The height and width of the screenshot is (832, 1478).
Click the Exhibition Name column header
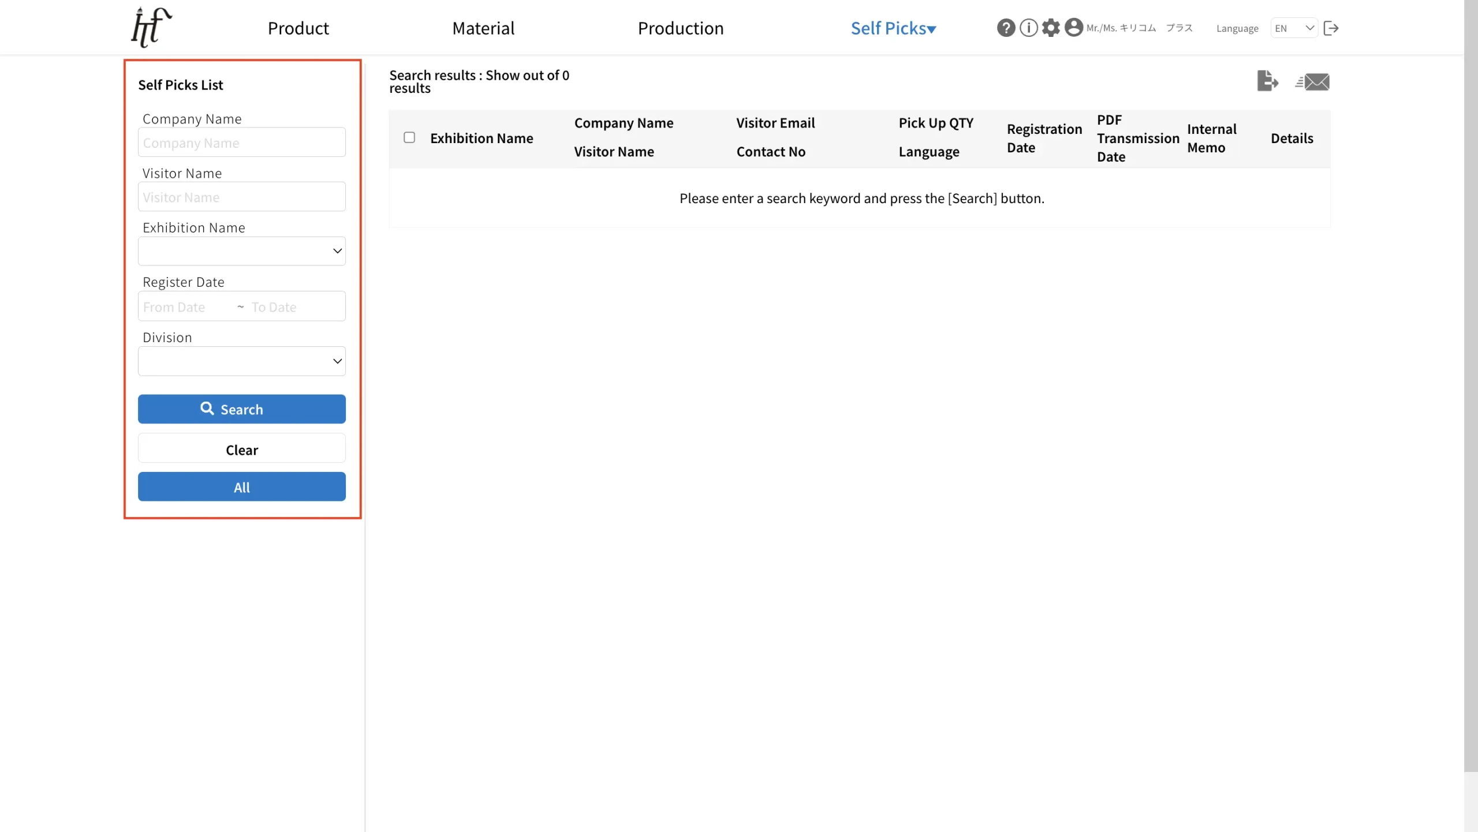(x=482, y=138)
